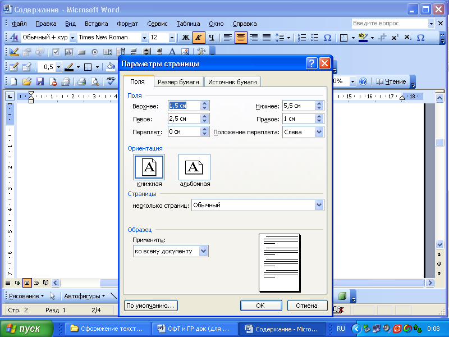The height and width of the screenshot is (337, 449).
Task: Toggle Underline formatting button Ч
Action: 212,38
